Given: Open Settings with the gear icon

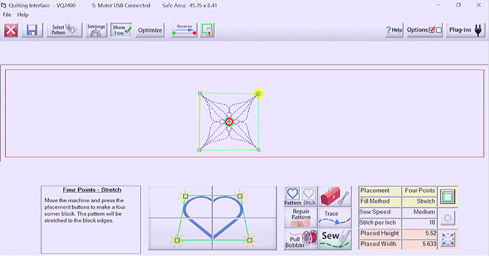Looking at the screenshot, I should [x=97, y=30].
